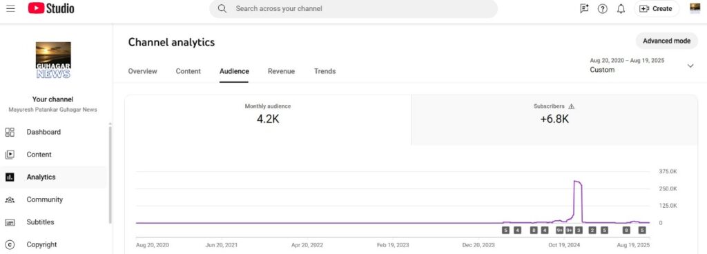Click the Subscribers warning triangle icon
Image resolution: width=707 pixels, height=254 pixels.
click(x=571, y=107)
